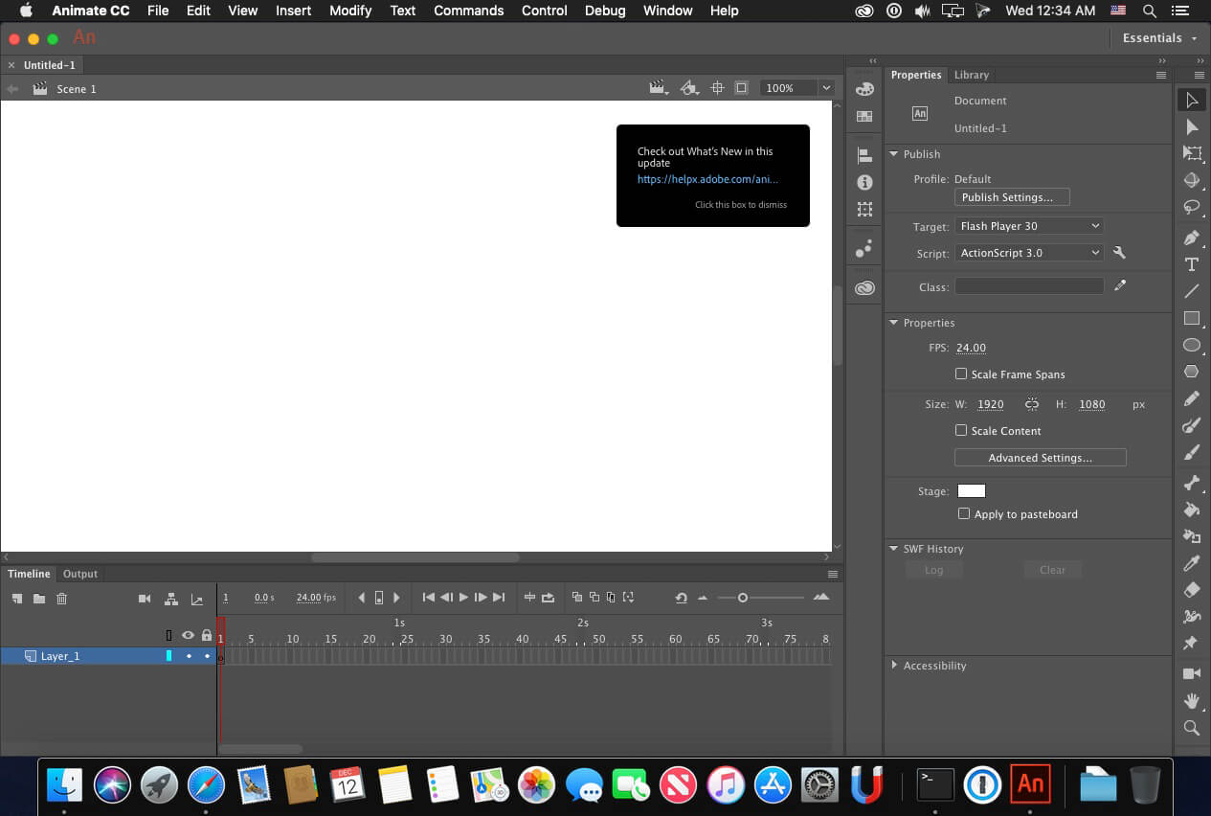Pick the Zoom magnifier tool
This screenshot has width=1211, height=816.
[1191, 728]
